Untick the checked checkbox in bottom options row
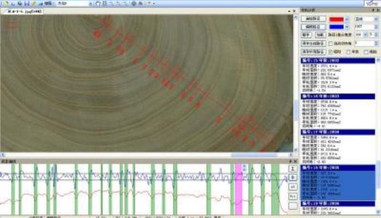 pyautogui.click(x=330, y=52)
